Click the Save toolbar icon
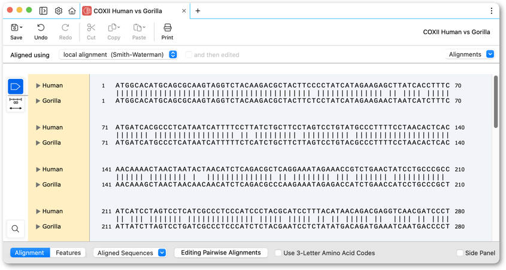Image resolution: width=506 pixels, height=270 pixels. (x=14, y=27)
